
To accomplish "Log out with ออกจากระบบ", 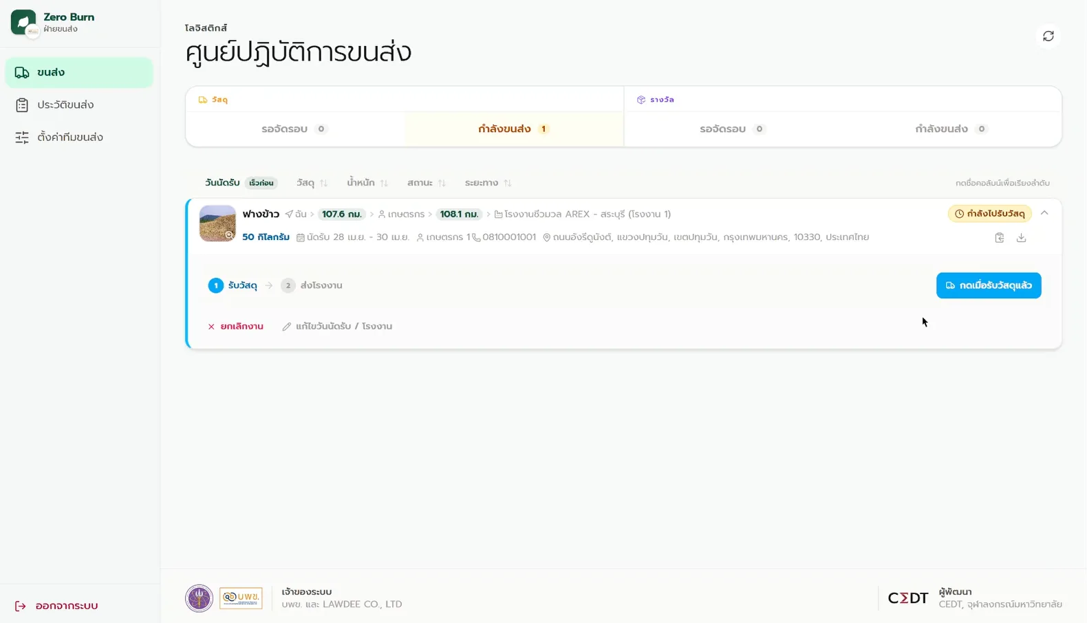I will 57,606.
